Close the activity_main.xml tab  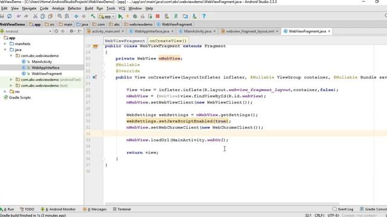click(x=123, y=31)
